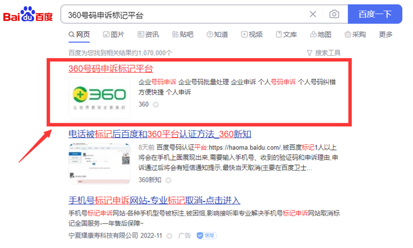Screen dimensions: 413x248
Task: Switch to the 视频 tab
Action: click(252, 34)
